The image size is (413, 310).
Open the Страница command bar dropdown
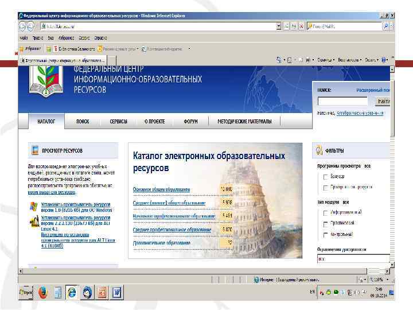coord(326,60)
